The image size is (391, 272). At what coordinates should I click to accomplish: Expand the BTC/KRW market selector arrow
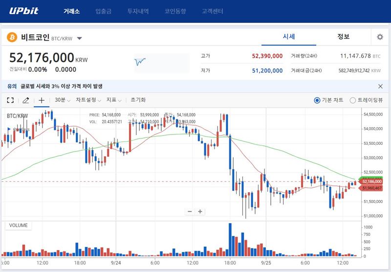[x=79, y=39]
